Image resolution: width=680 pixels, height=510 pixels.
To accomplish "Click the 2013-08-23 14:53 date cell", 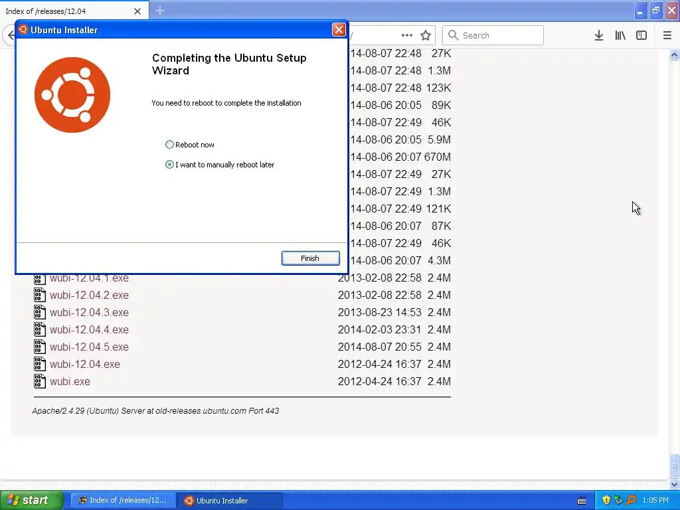I will pyautogui.click(x=379, y=312).
